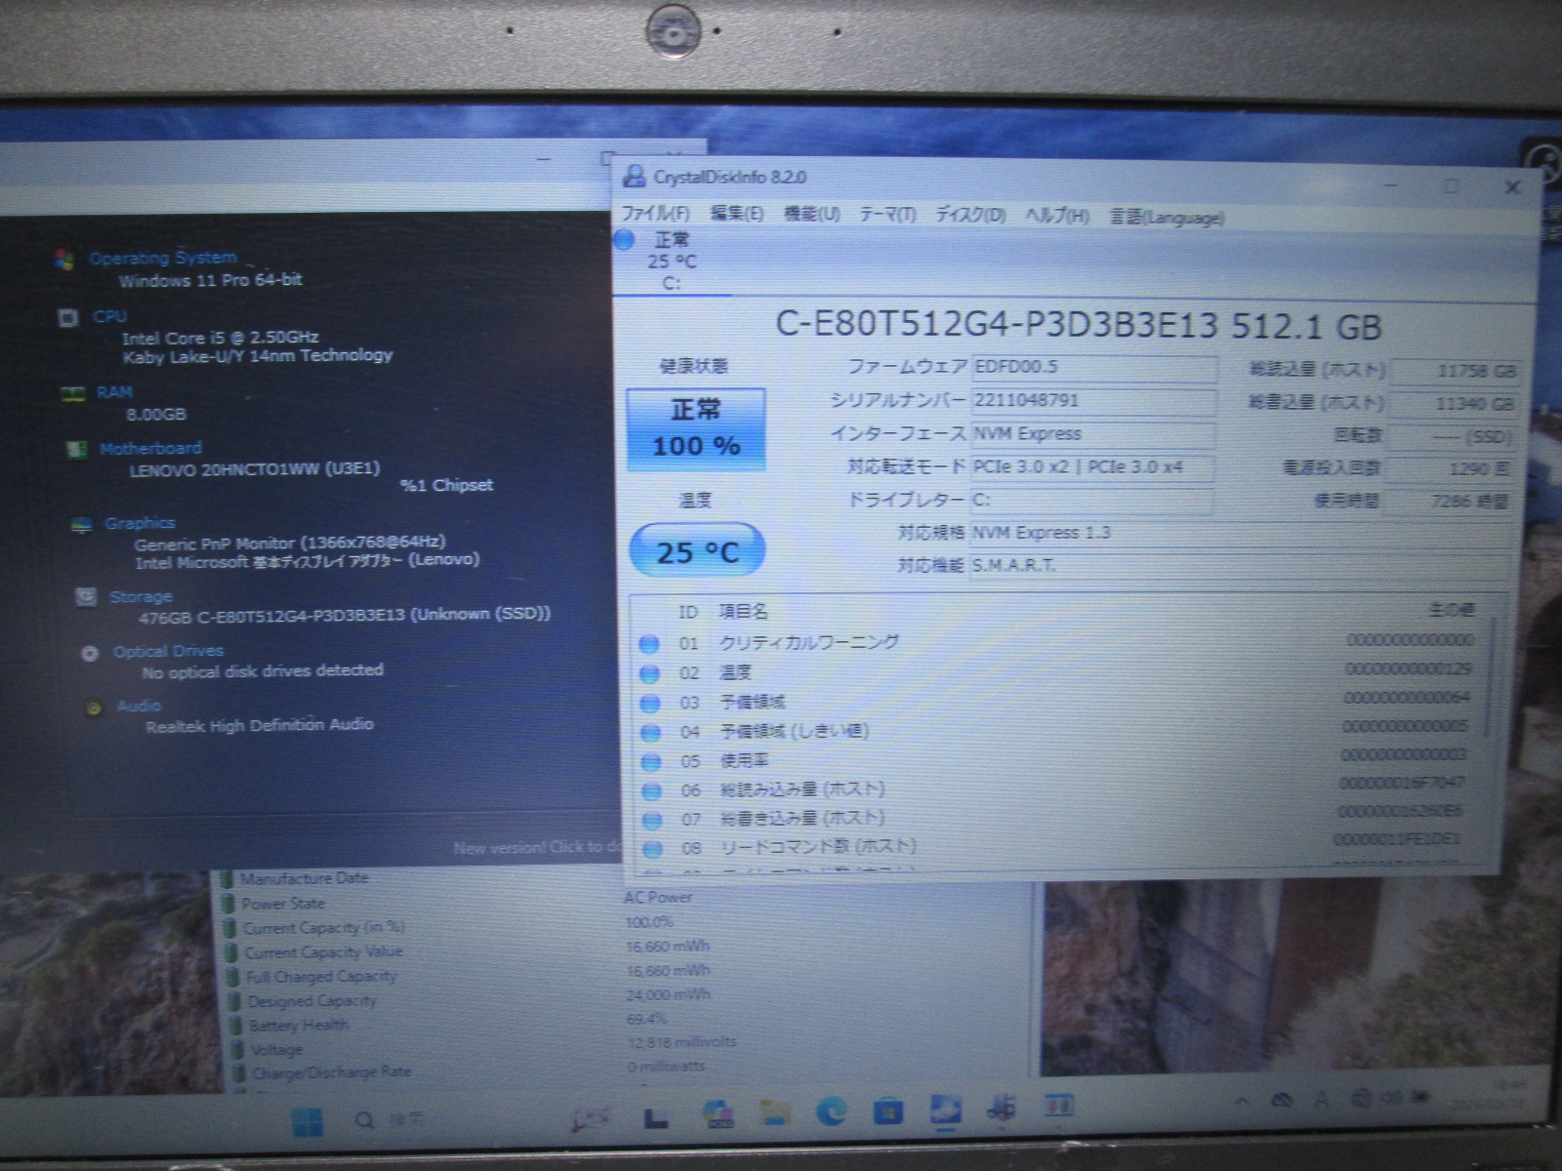Click the CPU chip icon in Speccy
Image resolution: width=1562 pixels, height=1171 pixels.
pyautogui.click(x=68, y=317)
